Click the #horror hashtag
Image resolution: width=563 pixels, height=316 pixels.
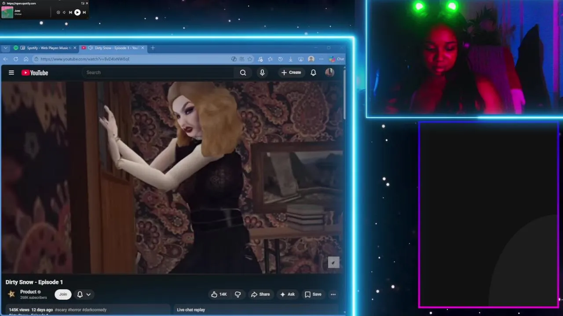tap(74, 310)
